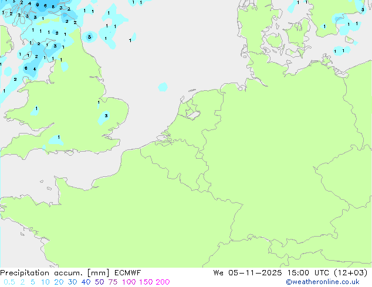
Task: Select the '100' legend value
Action: 128,282
